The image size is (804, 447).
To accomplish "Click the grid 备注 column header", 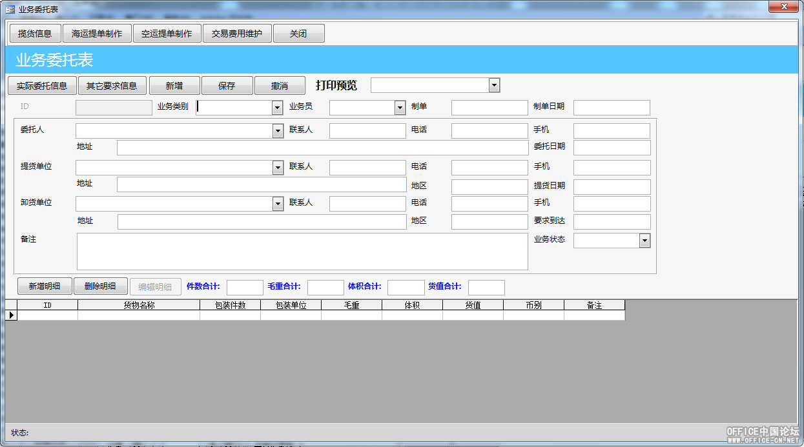I will click(594, 305).
